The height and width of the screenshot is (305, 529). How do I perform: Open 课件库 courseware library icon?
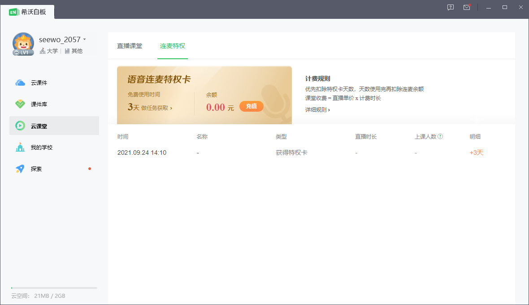click(20, 105)
